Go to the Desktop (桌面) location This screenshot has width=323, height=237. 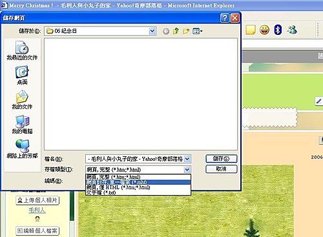coord(22,76)
